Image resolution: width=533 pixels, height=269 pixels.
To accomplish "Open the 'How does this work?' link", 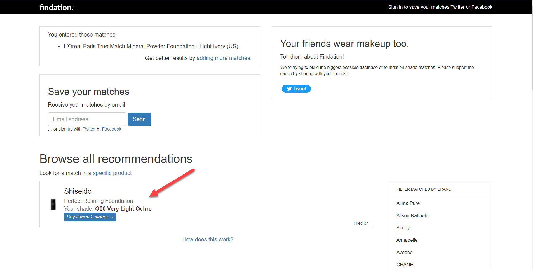I will click(x=208, y=239).
